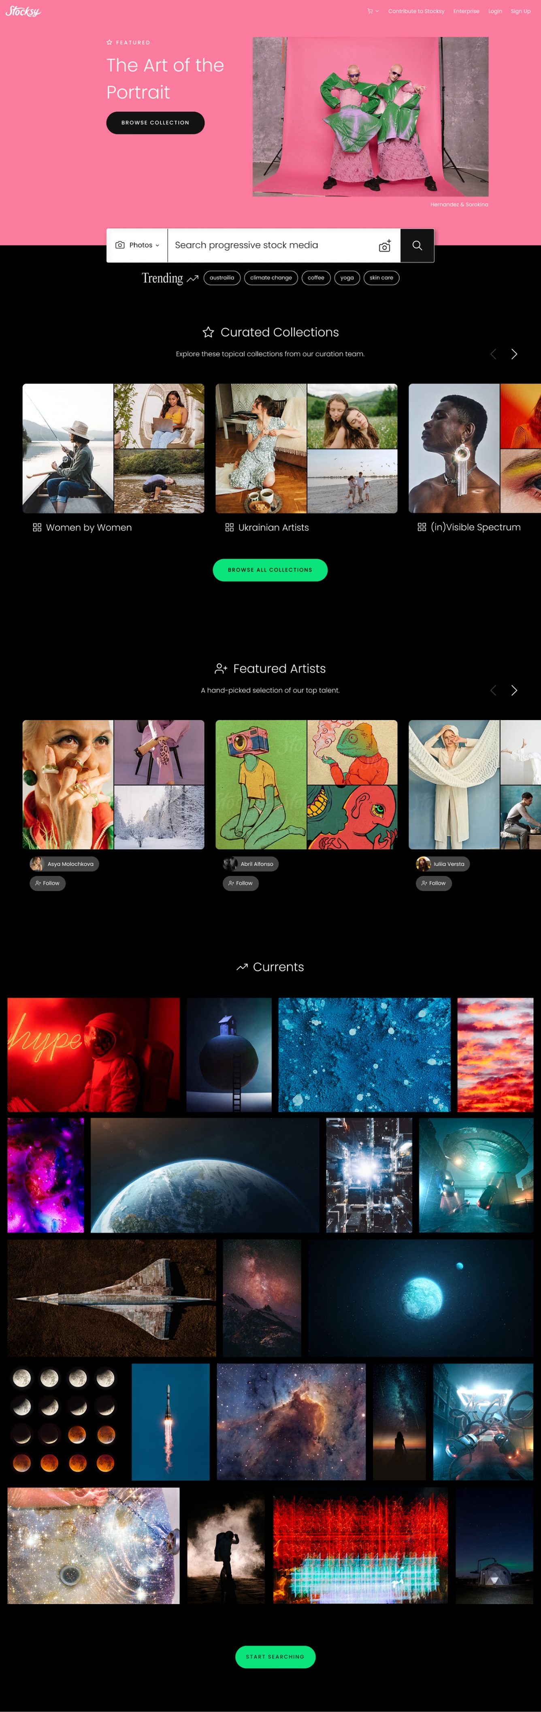This screenshot has height=1712, width=541.
Task: Click next arrow in Featured Artists
Action: (x=514, y=691)
